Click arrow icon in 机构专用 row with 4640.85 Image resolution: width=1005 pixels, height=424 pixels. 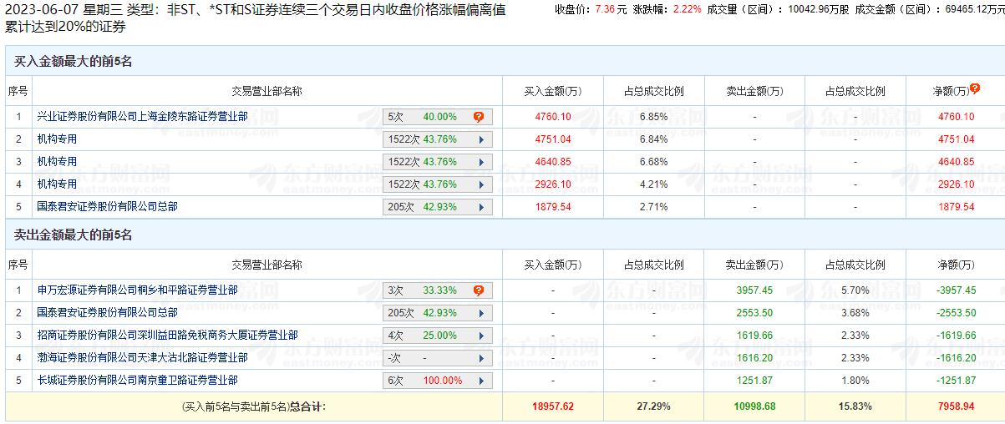pos(481,162)
